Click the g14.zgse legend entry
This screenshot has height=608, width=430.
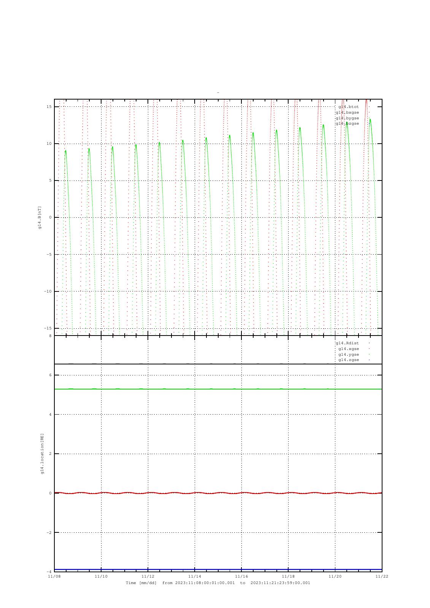348,360
